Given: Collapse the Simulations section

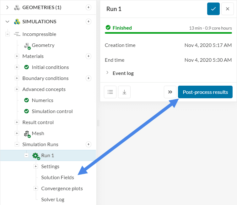Looking at the screenshot, I should 8,22.
